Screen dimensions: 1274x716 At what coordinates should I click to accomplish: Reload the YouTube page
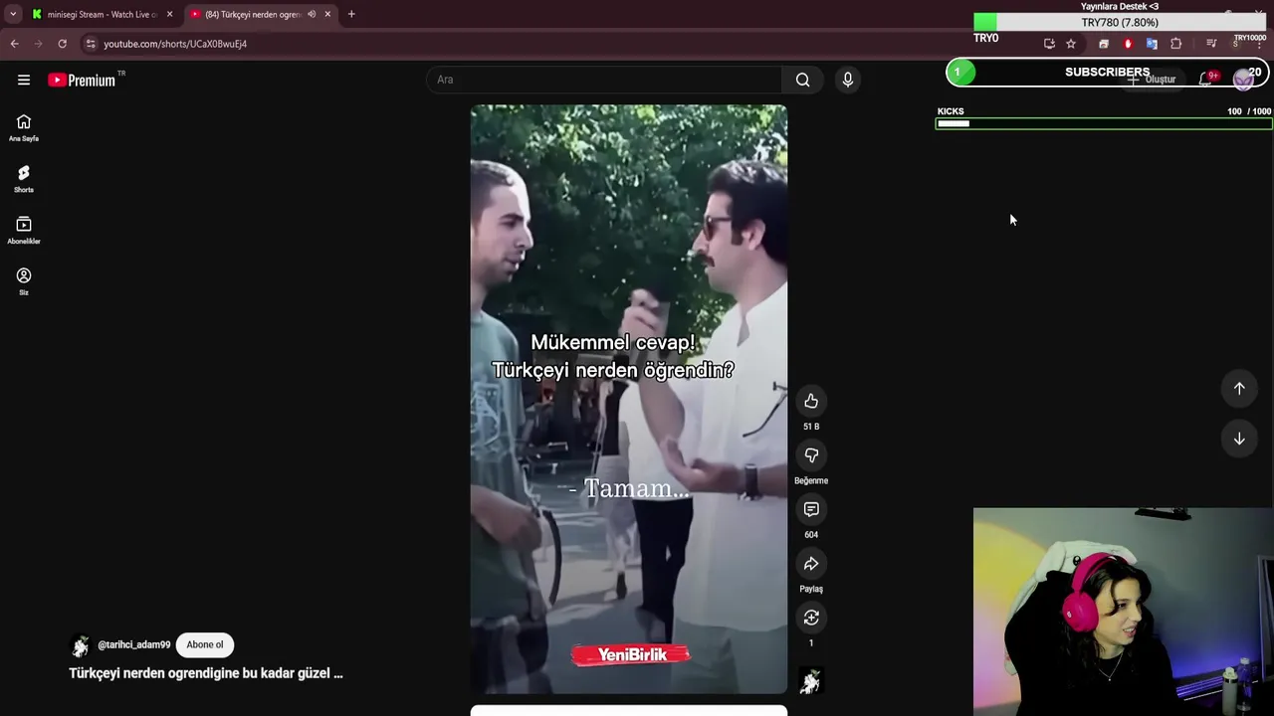pyautogui.click(x=62, y=44)
